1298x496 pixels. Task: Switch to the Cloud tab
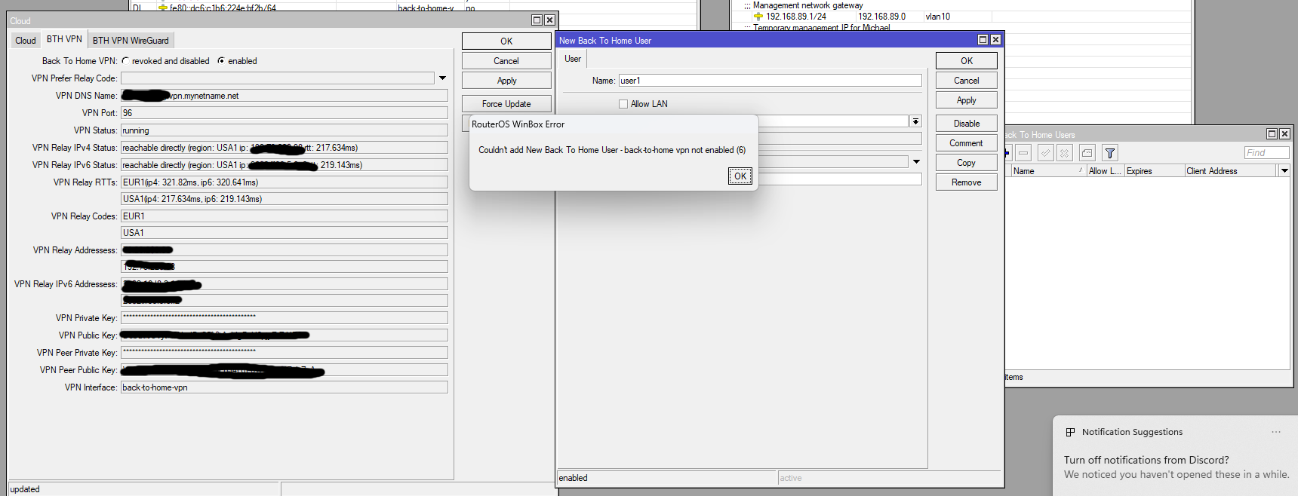(x=26, y=41)
